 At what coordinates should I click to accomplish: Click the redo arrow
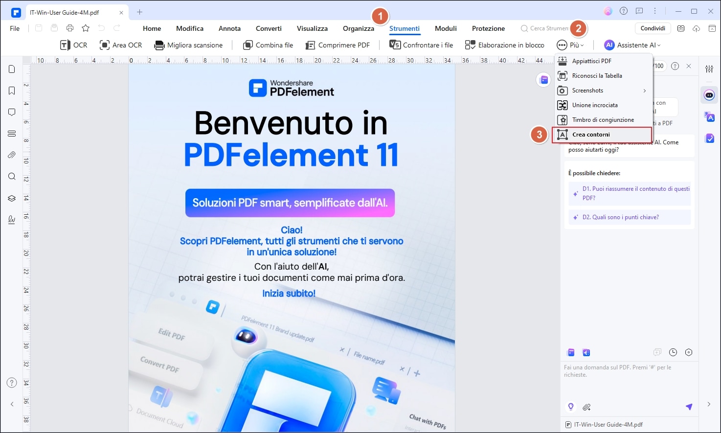pyautogui.click(x=117, y=28)
